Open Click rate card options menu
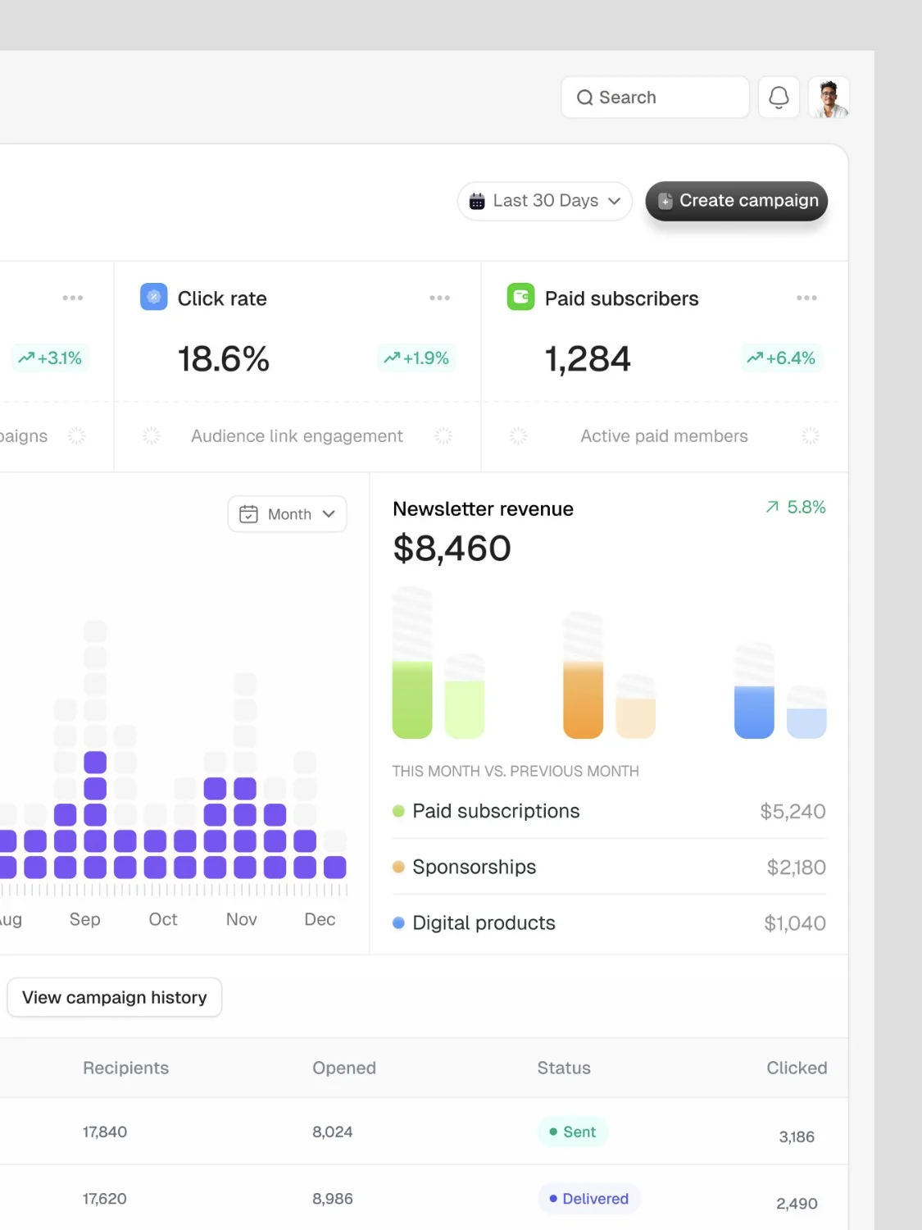This screenshot has height=1230, width=922. click(439, 298)
